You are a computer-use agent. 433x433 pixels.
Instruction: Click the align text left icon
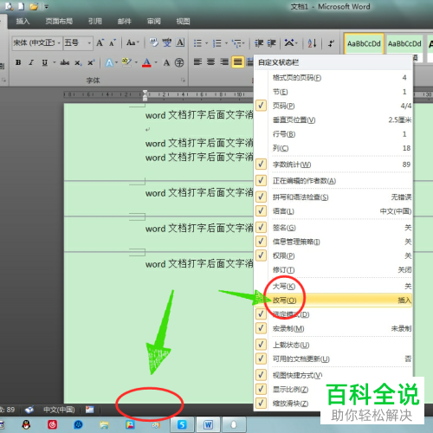[197, 61]
